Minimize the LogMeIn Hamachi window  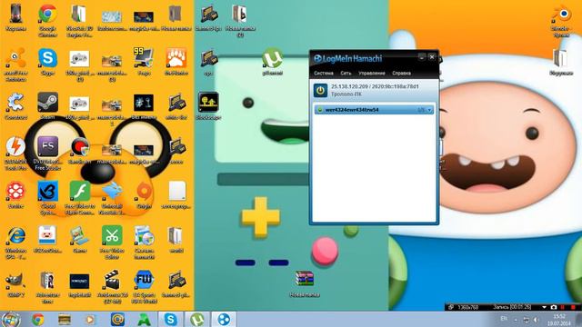(x=422, y=56)
